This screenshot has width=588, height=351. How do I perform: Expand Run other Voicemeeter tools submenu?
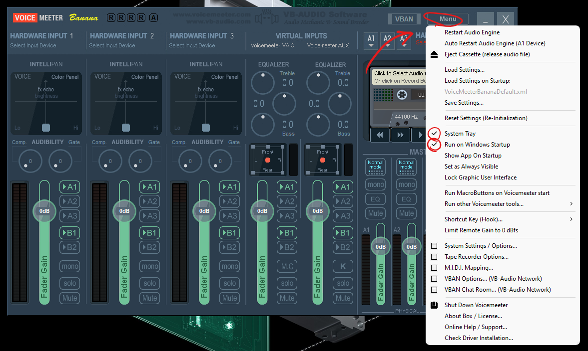point(503,204)
